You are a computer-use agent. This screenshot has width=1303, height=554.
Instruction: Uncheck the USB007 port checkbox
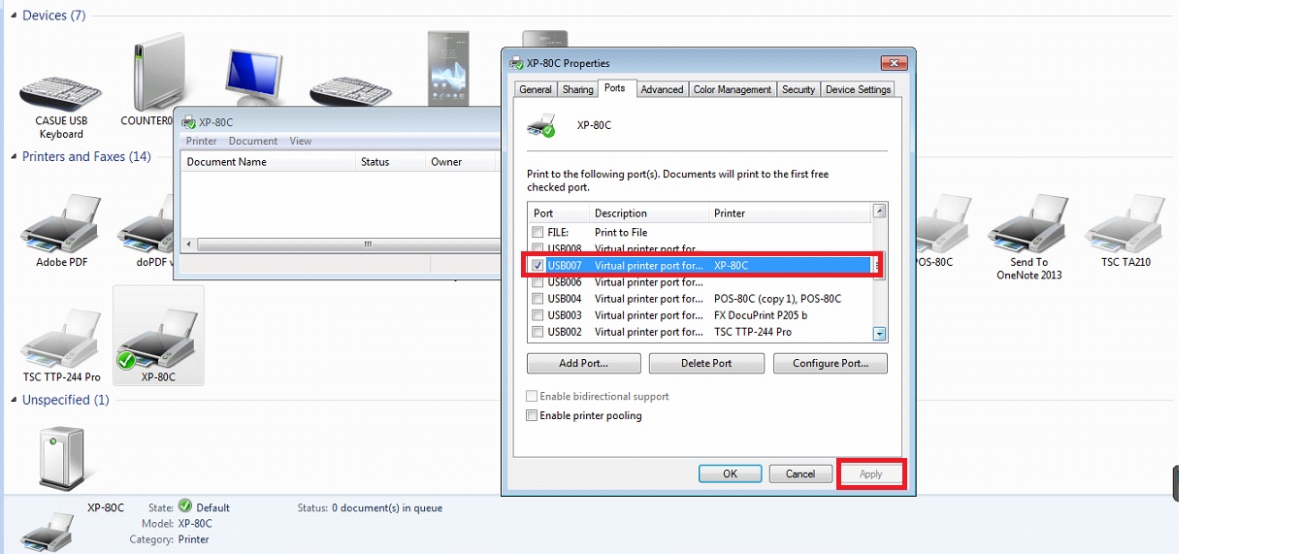[537, 265]
